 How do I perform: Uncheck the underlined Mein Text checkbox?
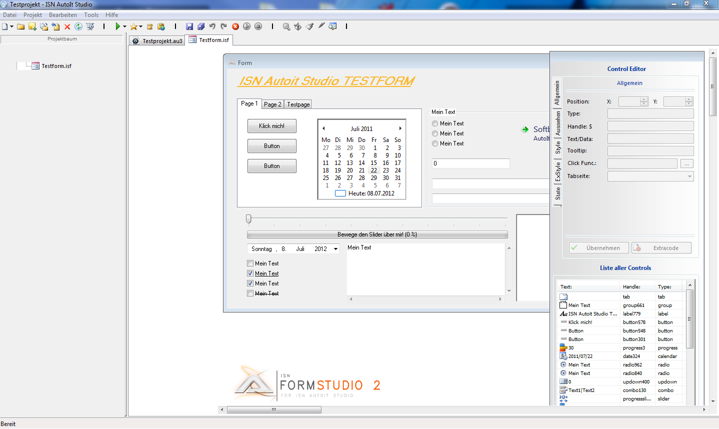click(x=250, y=273)
